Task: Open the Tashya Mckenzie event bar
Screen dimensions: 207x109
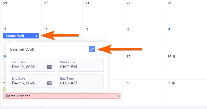Action: coord(62,96)
